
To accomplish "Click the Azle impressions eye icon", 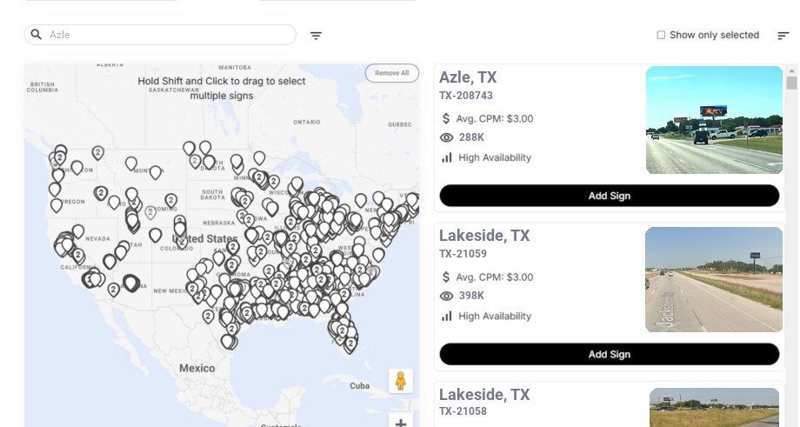I will click(x=447, y=137).
